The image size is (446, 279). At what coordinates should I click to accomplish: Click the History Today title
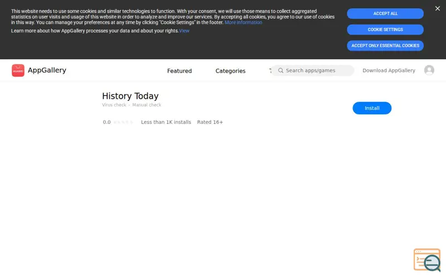(x=130, y=96)
